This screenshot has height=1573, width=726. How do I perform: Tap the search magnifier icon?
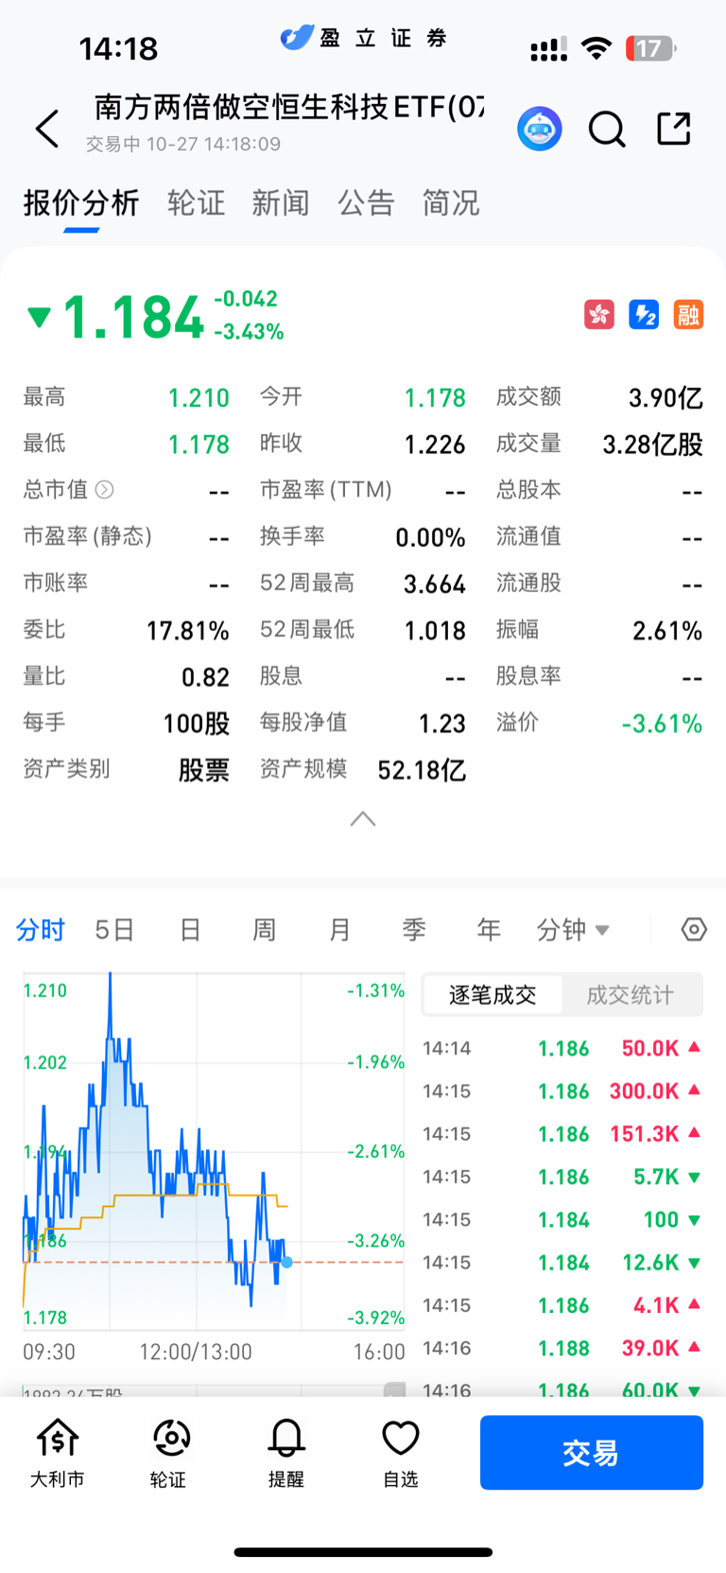coord(607,129)
